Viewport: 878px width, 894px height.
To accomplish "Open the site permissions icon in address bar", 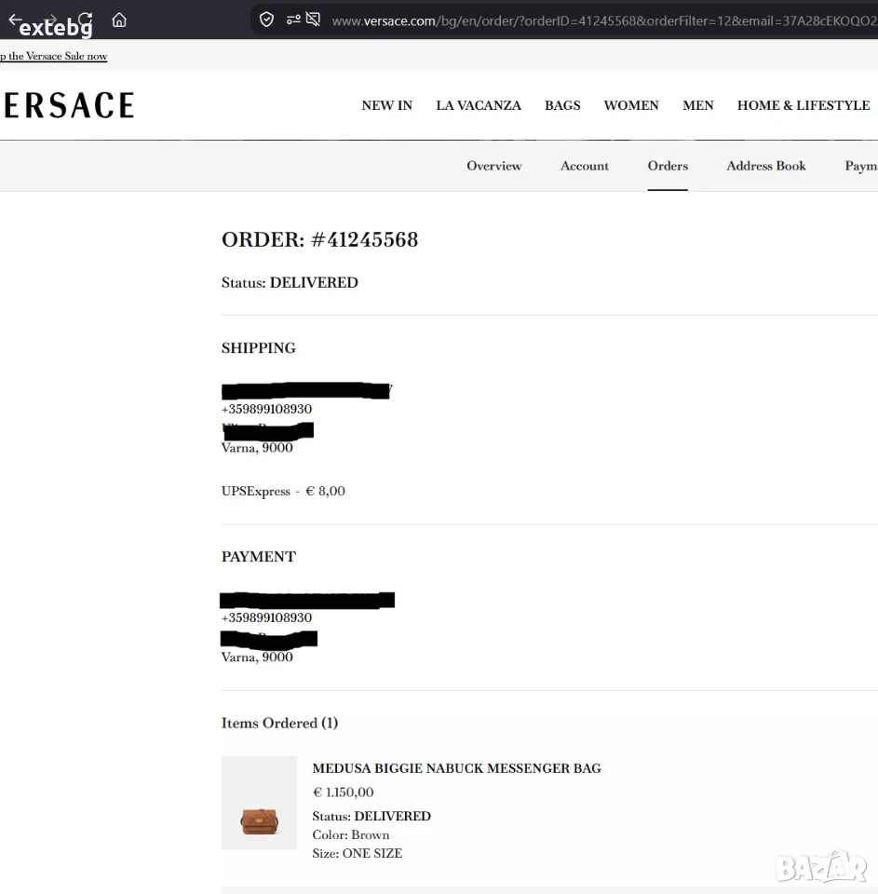I will click(293, 20).
